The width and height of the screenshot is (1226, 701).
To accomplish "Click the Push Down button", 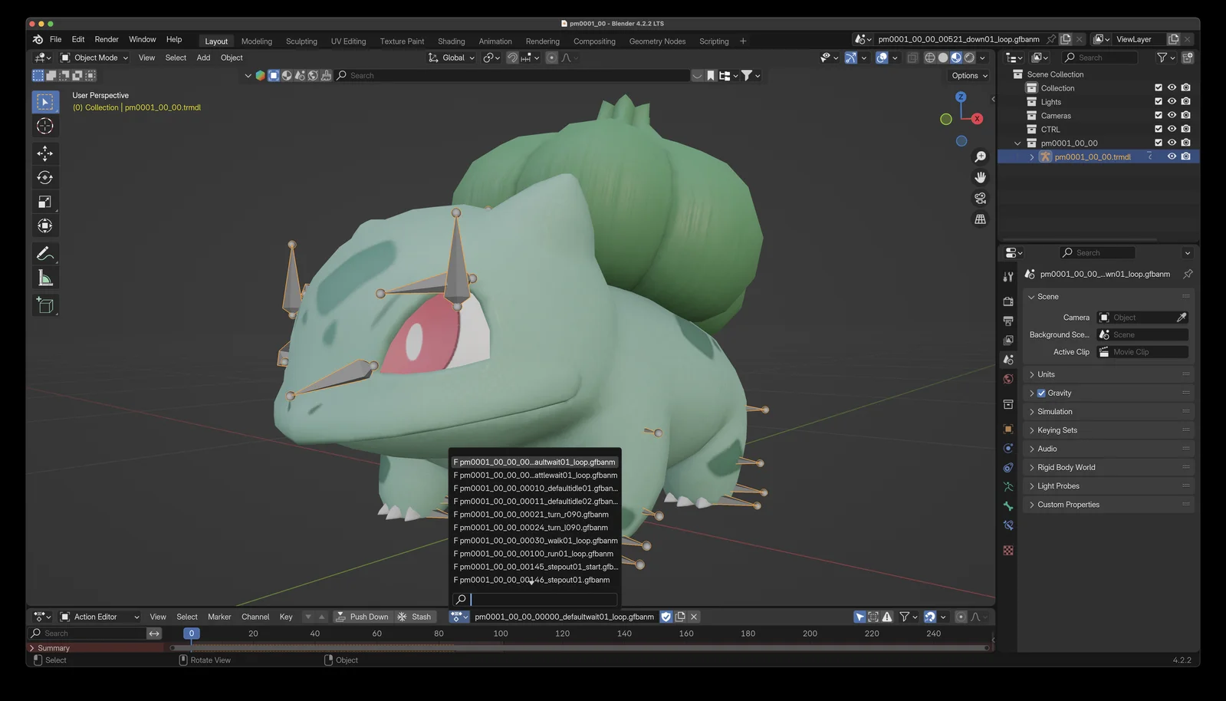I will click(x=362, y=617).
